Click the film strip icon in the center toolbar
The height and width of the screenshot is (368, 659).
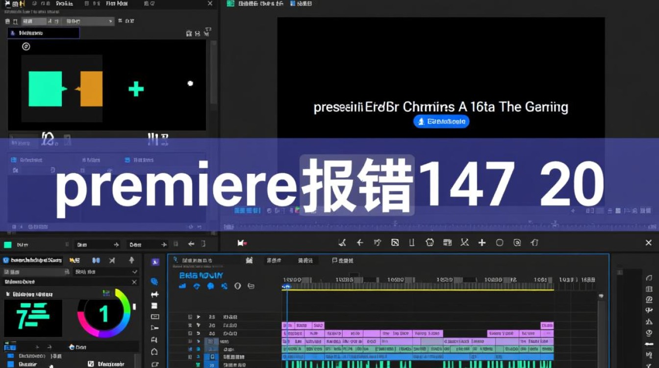coord(447,242)
